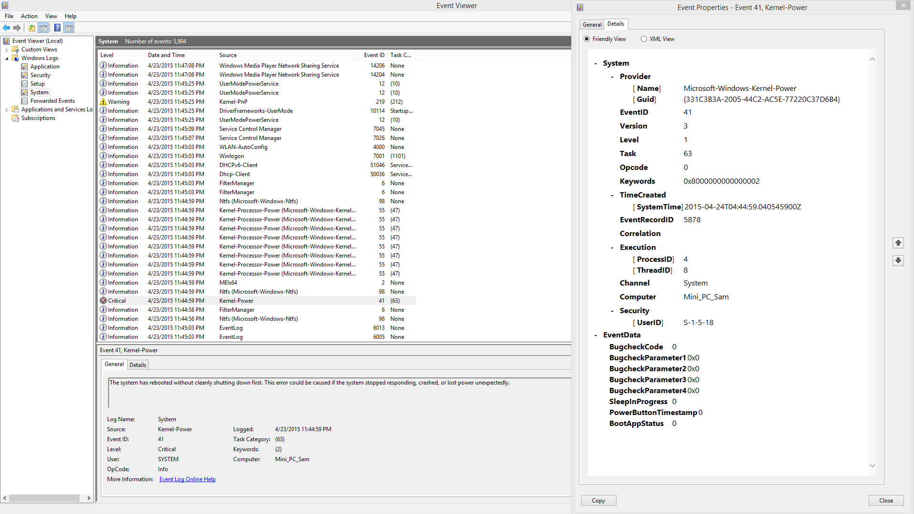Collapse the EventData section
914x514 pixels.
click(x=596, y=335)
